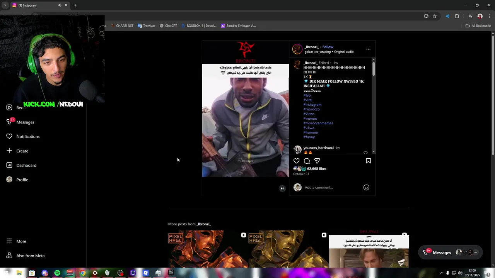Click the blue sound-wave extension icon
The height and width of the screenshot is (278, 495).
(x=447, y=16)
